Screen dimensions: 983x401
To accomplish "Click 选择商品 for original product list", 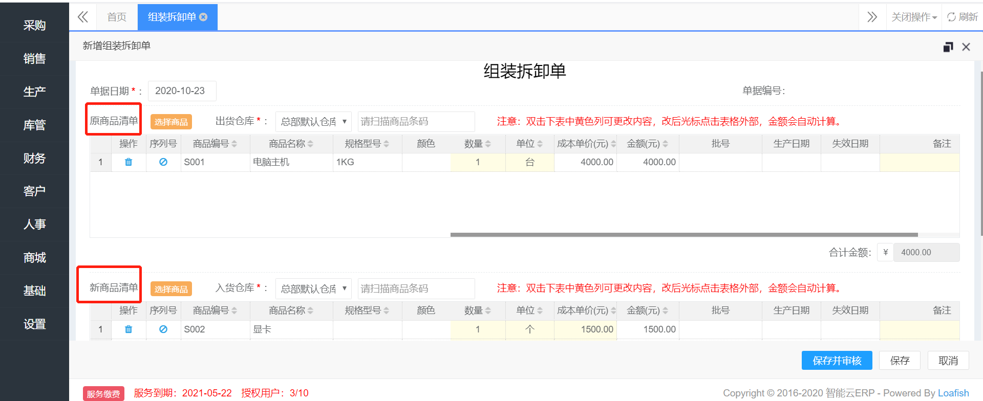I will click(171, 122).
